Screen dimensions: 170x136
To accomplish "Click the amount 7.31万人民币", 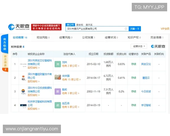I will click(109, 91).
